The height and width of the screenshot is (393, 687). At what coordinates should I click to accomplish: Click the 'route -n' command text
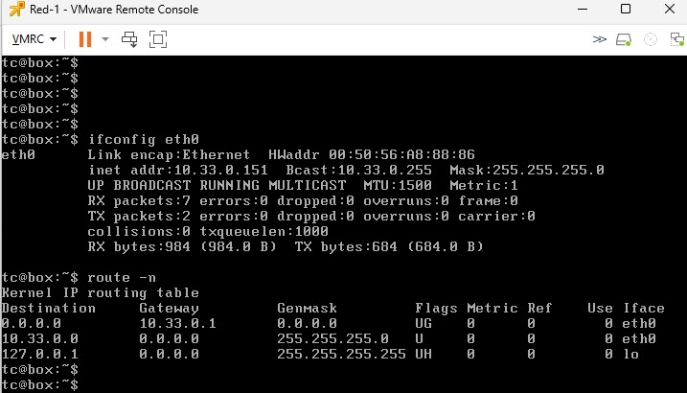122,277
